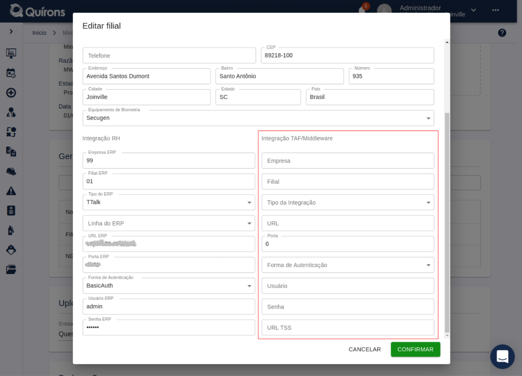This screenshot has height=376, width=522.
Task: Click dialog scrollbar down arrow
Action: (447, 335)
